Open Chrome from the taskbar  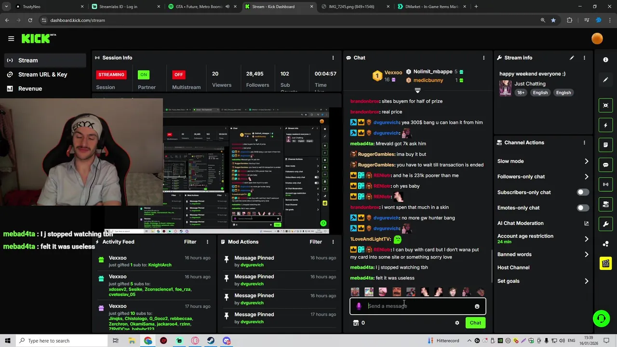pyautogui.click(x=148, y=341)
